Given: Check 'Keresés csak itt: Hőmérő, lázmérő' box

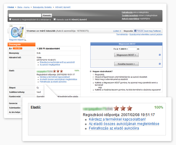Looking at the screenshot, I should click(55, 19).
